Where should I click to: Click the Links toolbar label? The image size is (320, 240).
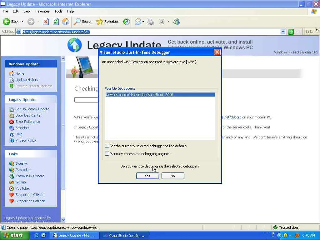tap(309, 32)
